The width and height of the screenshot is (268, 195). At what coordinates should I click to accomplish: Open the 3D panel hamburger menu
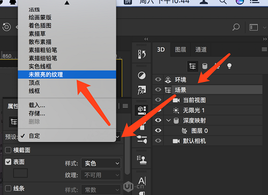click(264, 49)
